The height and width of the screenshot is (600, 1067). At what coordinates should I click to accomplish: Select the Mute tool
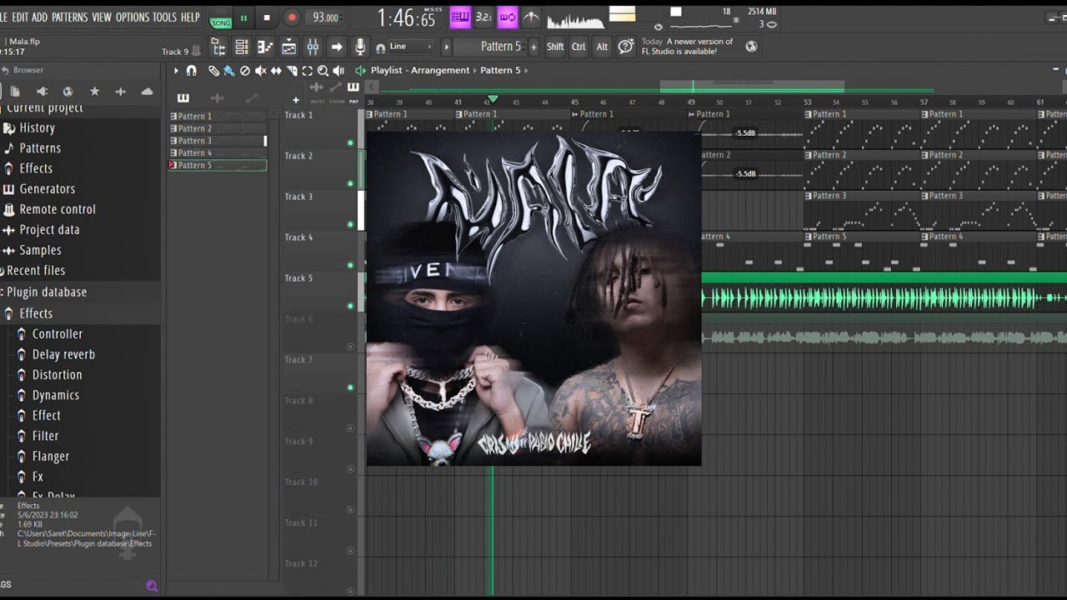pos(260,71)
